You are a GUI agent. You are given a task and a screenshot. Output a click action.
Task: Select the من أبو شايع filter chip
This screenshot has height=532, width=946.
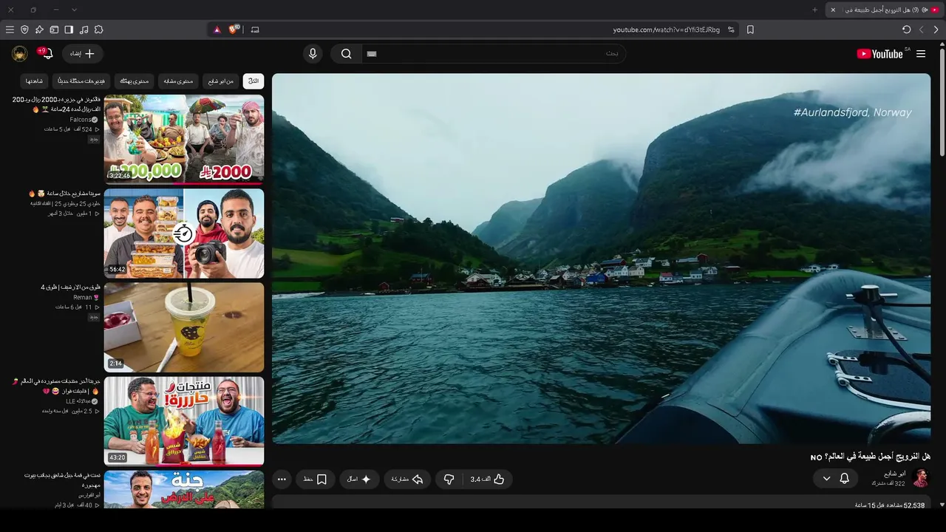click(220, 81)
